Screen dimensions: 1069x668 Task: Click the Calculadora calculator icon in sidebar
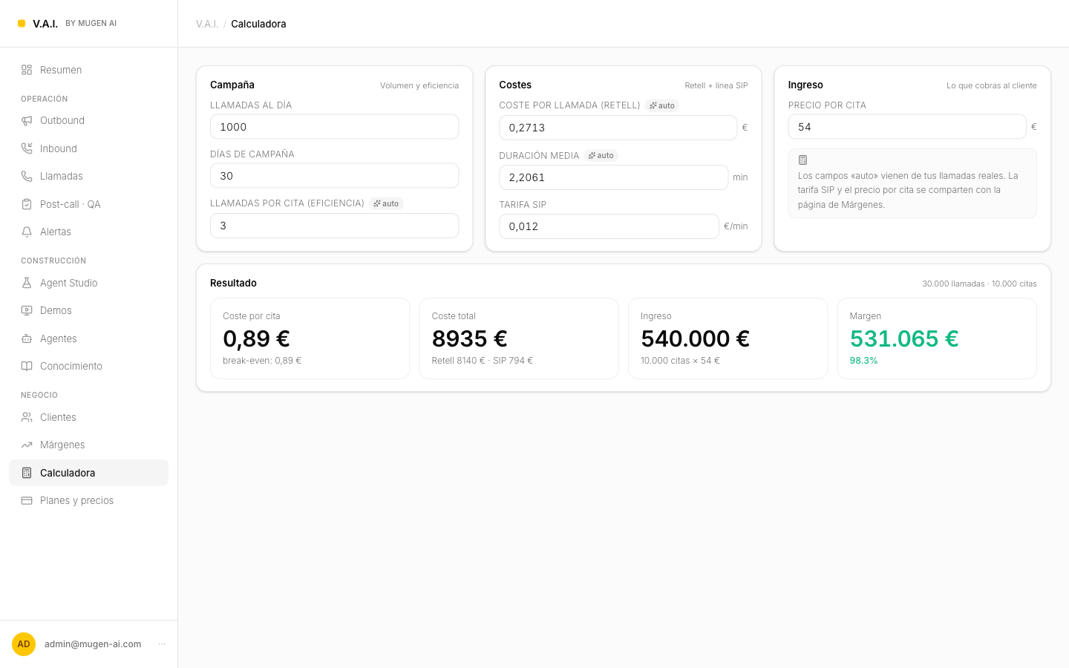(x=27, y=473)
